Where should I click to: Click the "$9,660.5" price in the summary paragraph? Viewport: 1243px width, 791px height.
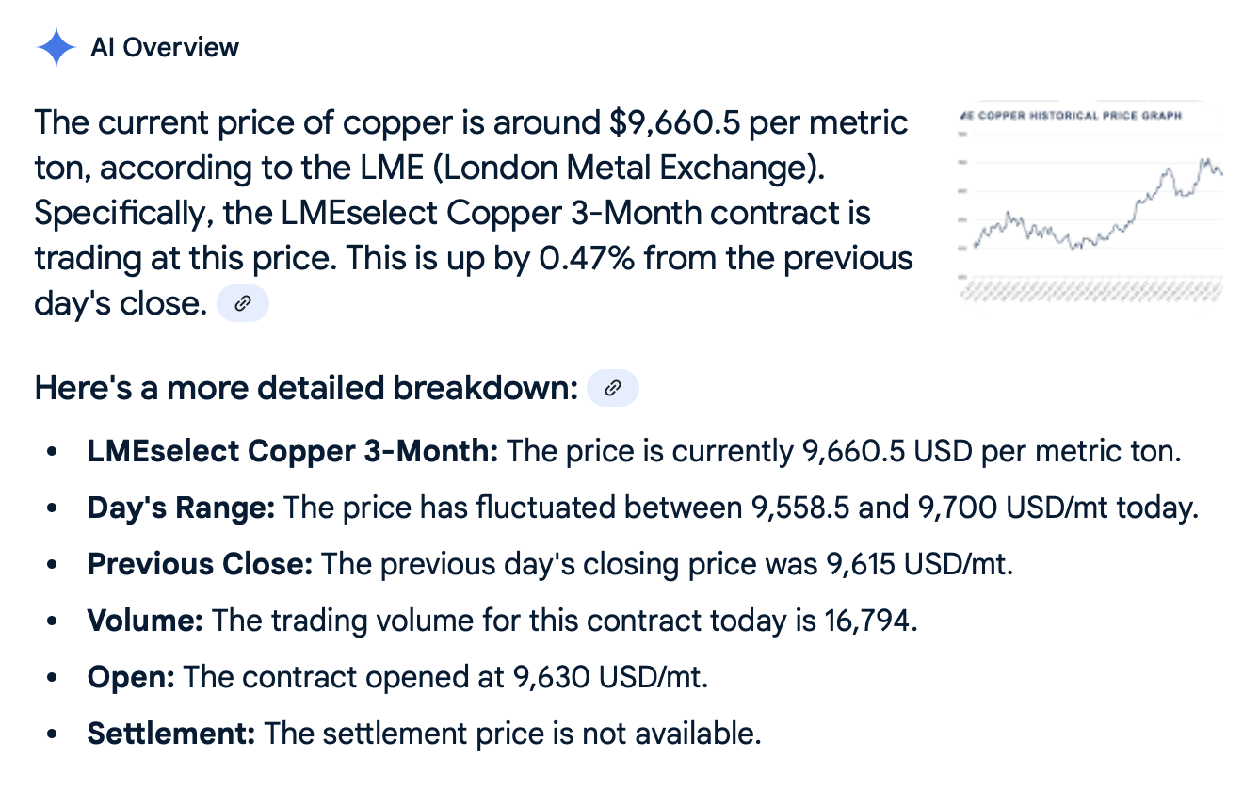(x=668, y=122)
